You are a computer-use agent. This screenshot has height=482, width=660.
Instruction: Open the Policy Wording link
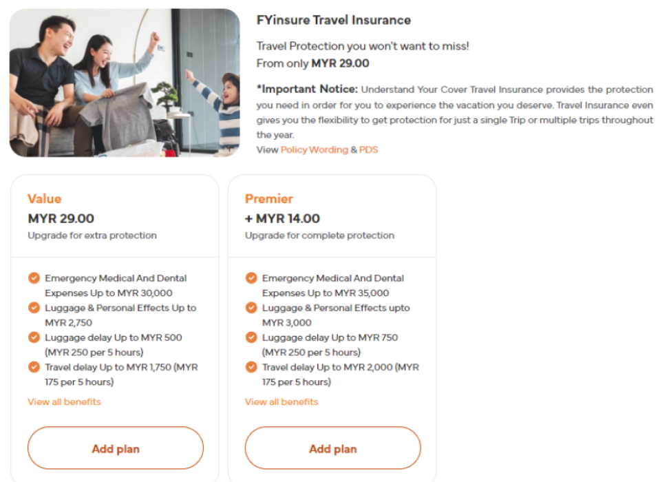pyautogui.click(x=314, y=149)
